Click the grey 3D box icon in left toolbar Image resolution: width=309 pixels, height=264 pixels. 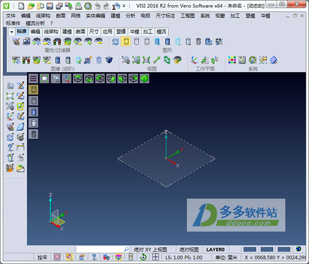tap(21, 137)
